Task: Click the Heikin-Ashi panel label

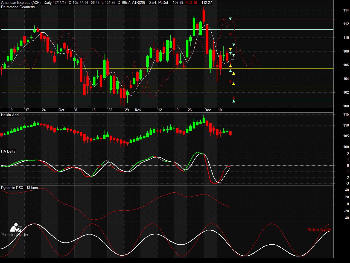Action: 10,115
